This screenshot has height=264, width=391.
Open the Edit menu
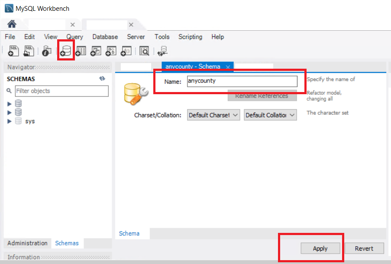pos(29,37)
